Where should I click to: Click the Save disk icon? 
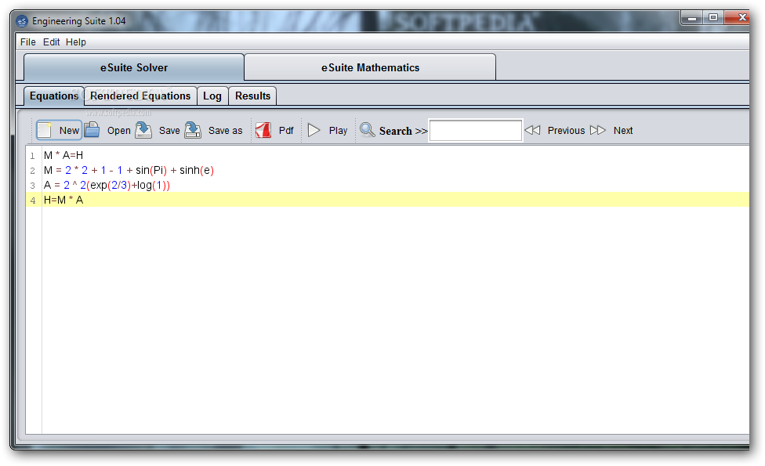[143, 130]
